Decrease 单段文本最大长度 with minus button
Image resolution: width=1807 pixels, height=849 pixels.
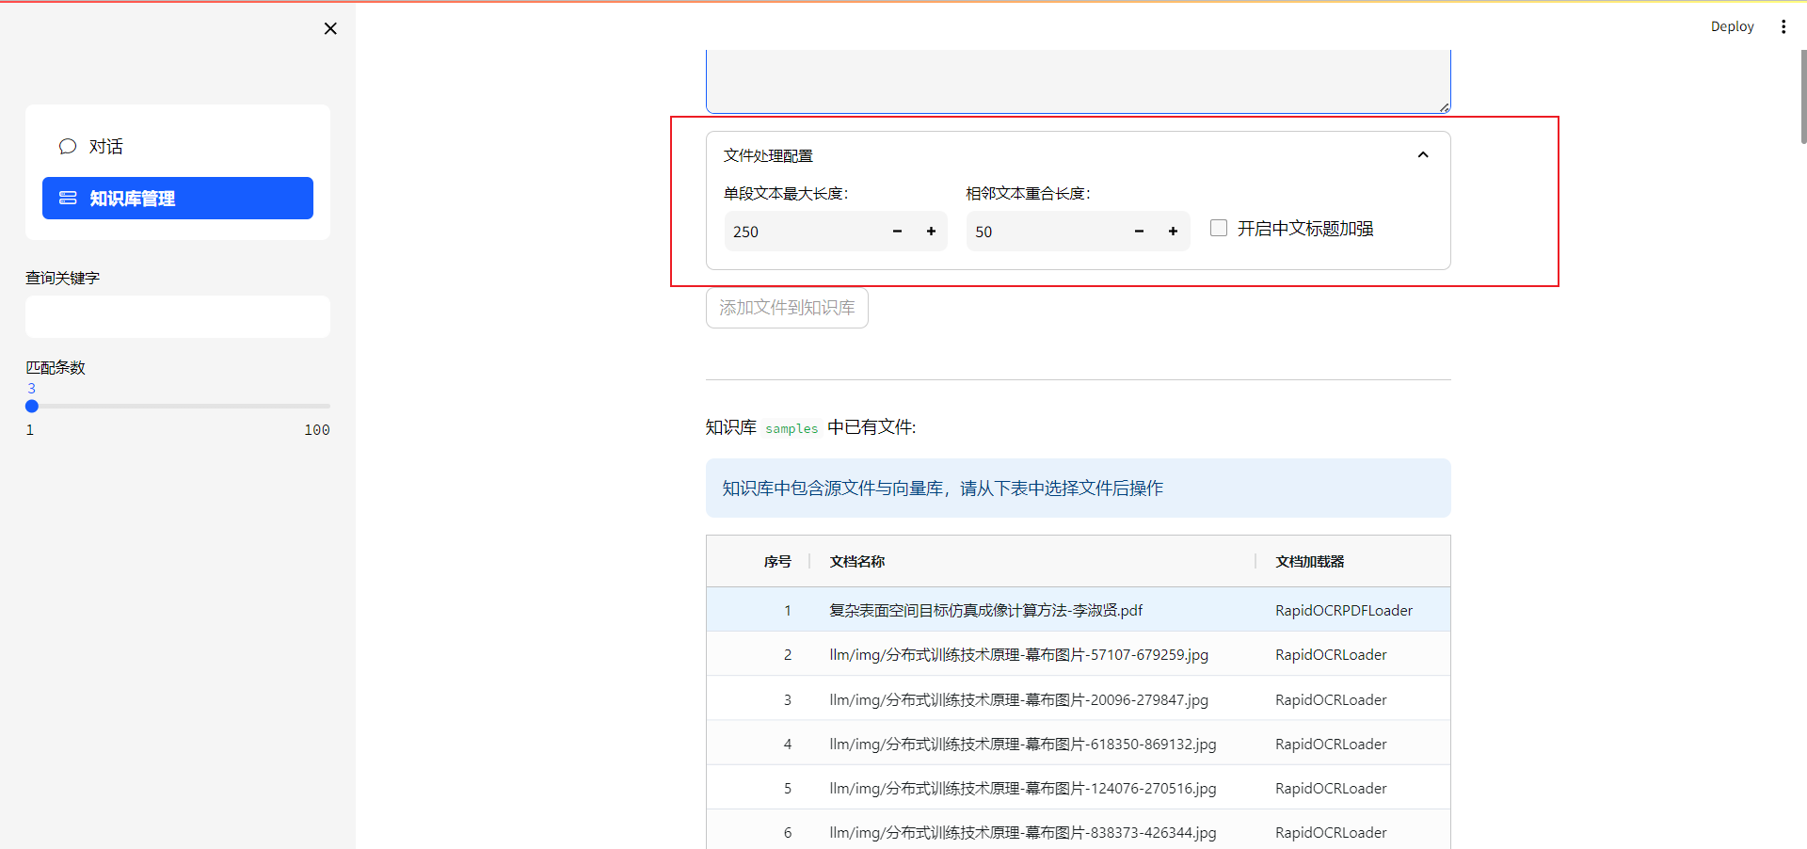897,232
